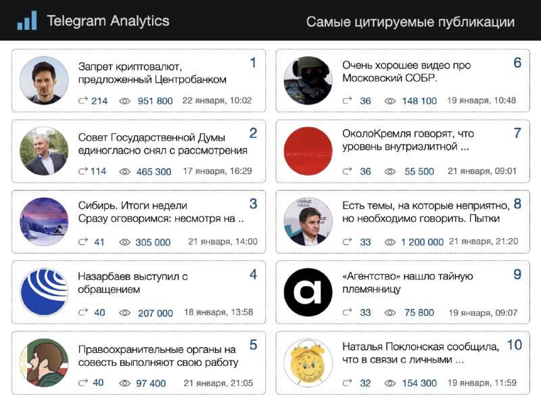The height and width of the screenshot is (403, 541).
Task: Click the Telegram Analytics title text
Action: click(x=108, y=21)
